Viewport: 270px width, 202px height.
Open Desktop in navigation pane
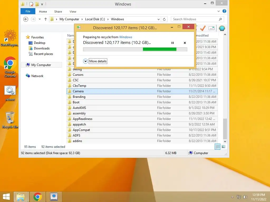click(x=40, y=43)
